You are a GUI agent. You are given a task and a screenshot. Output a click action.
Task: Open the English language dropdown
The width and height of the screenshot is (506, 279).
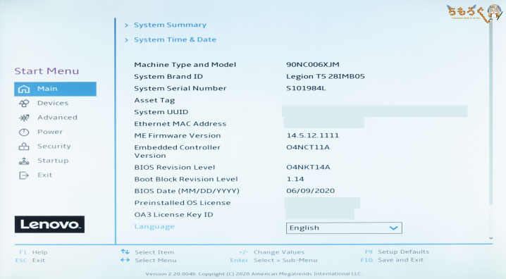coord(344,228)
